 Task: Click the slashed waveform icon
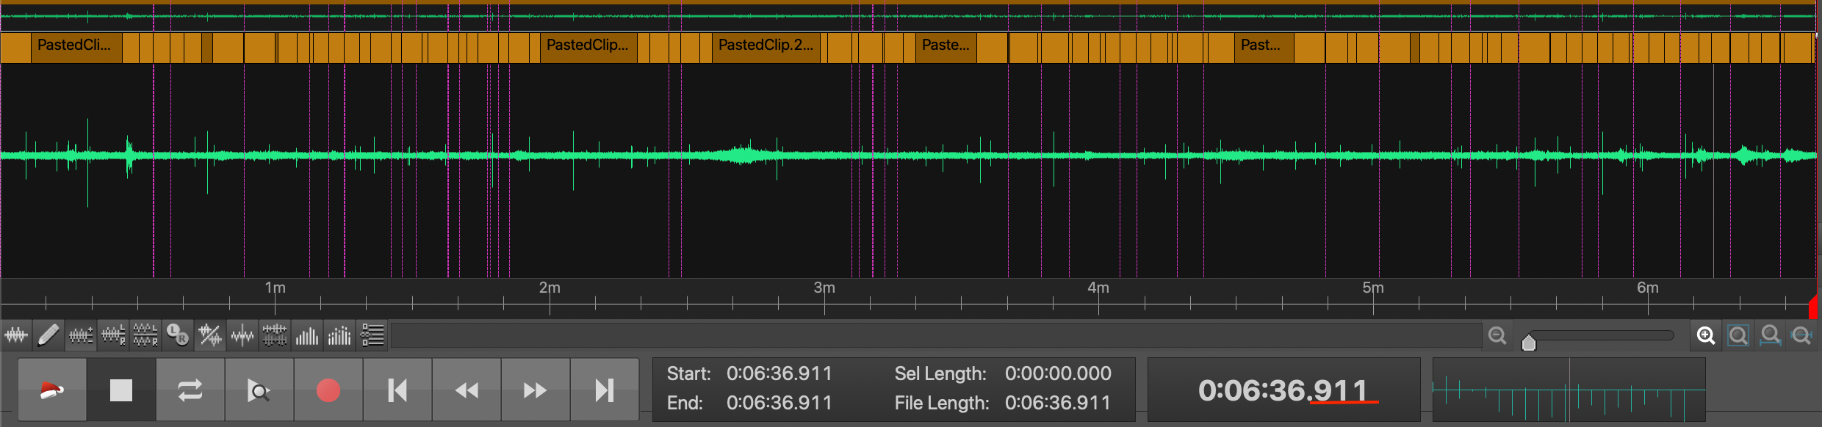click(x=210, y=336)
